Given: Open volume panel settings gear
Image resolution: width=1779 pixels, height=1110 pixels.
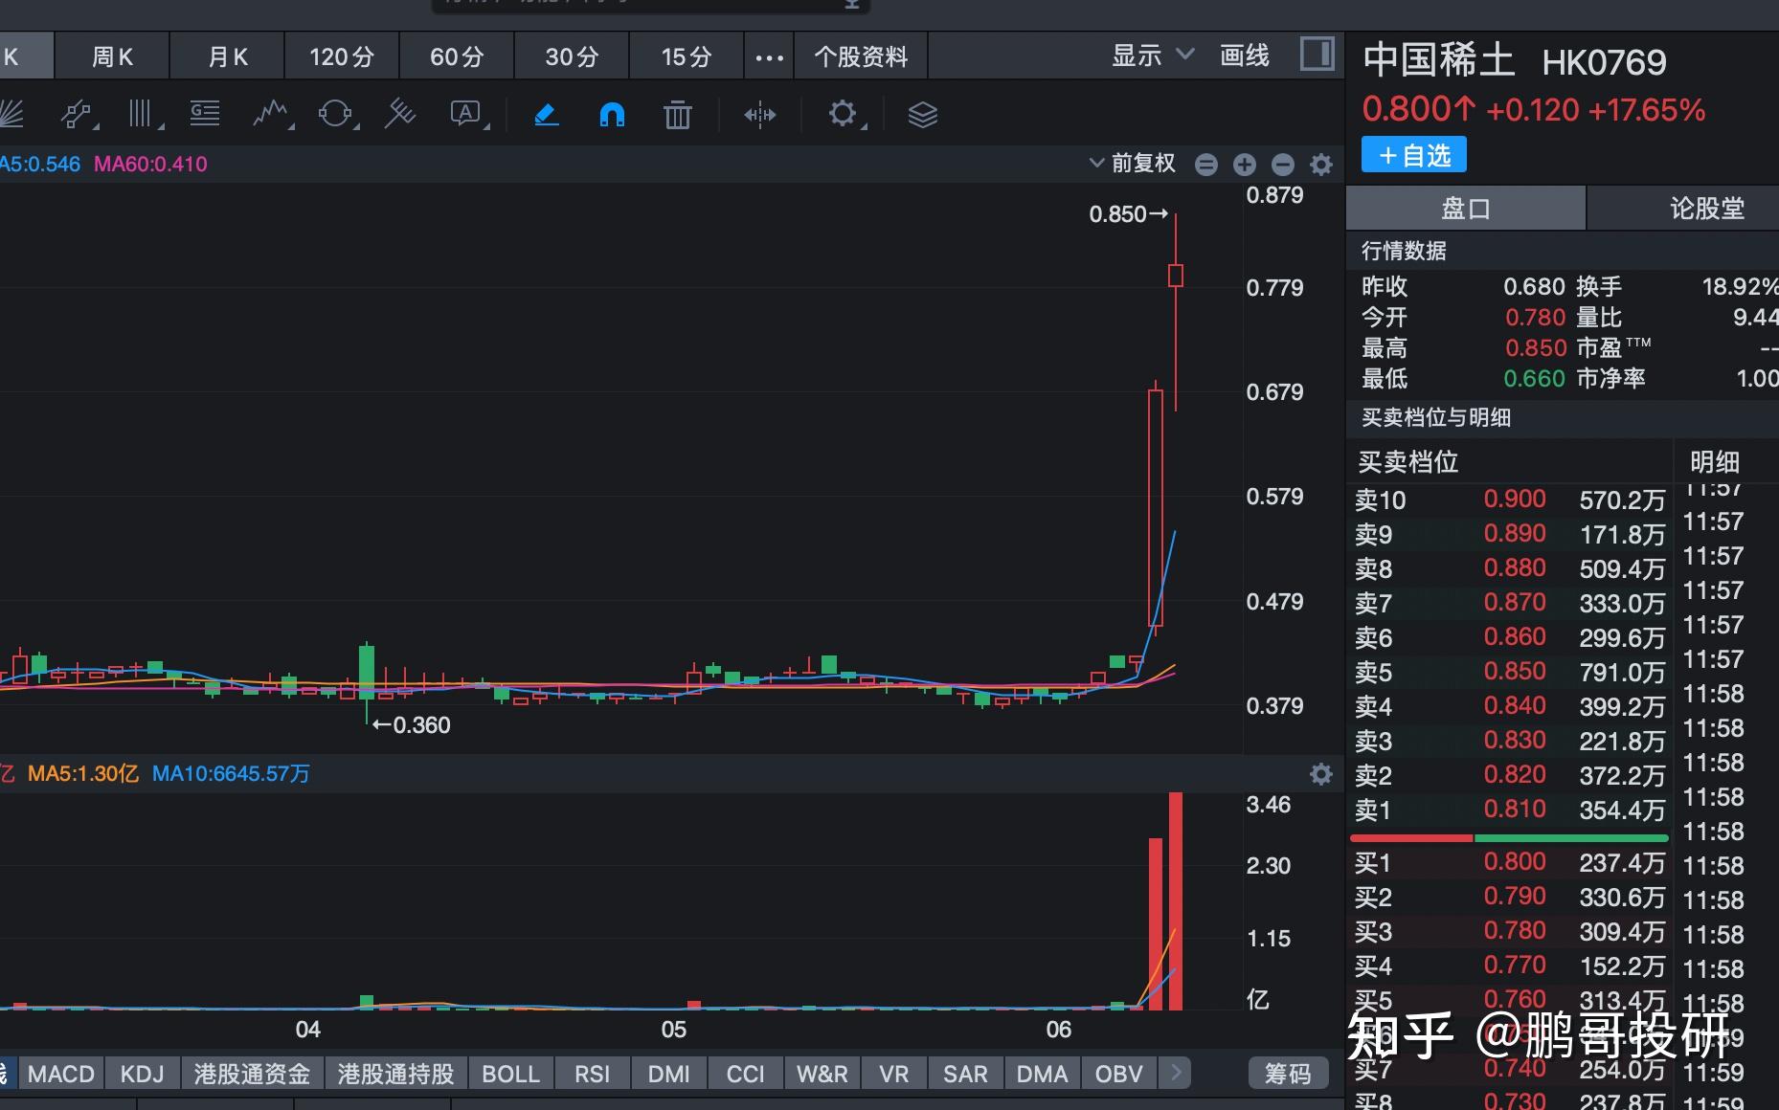Looking at the screenshot, I should tap(1321, 774).
